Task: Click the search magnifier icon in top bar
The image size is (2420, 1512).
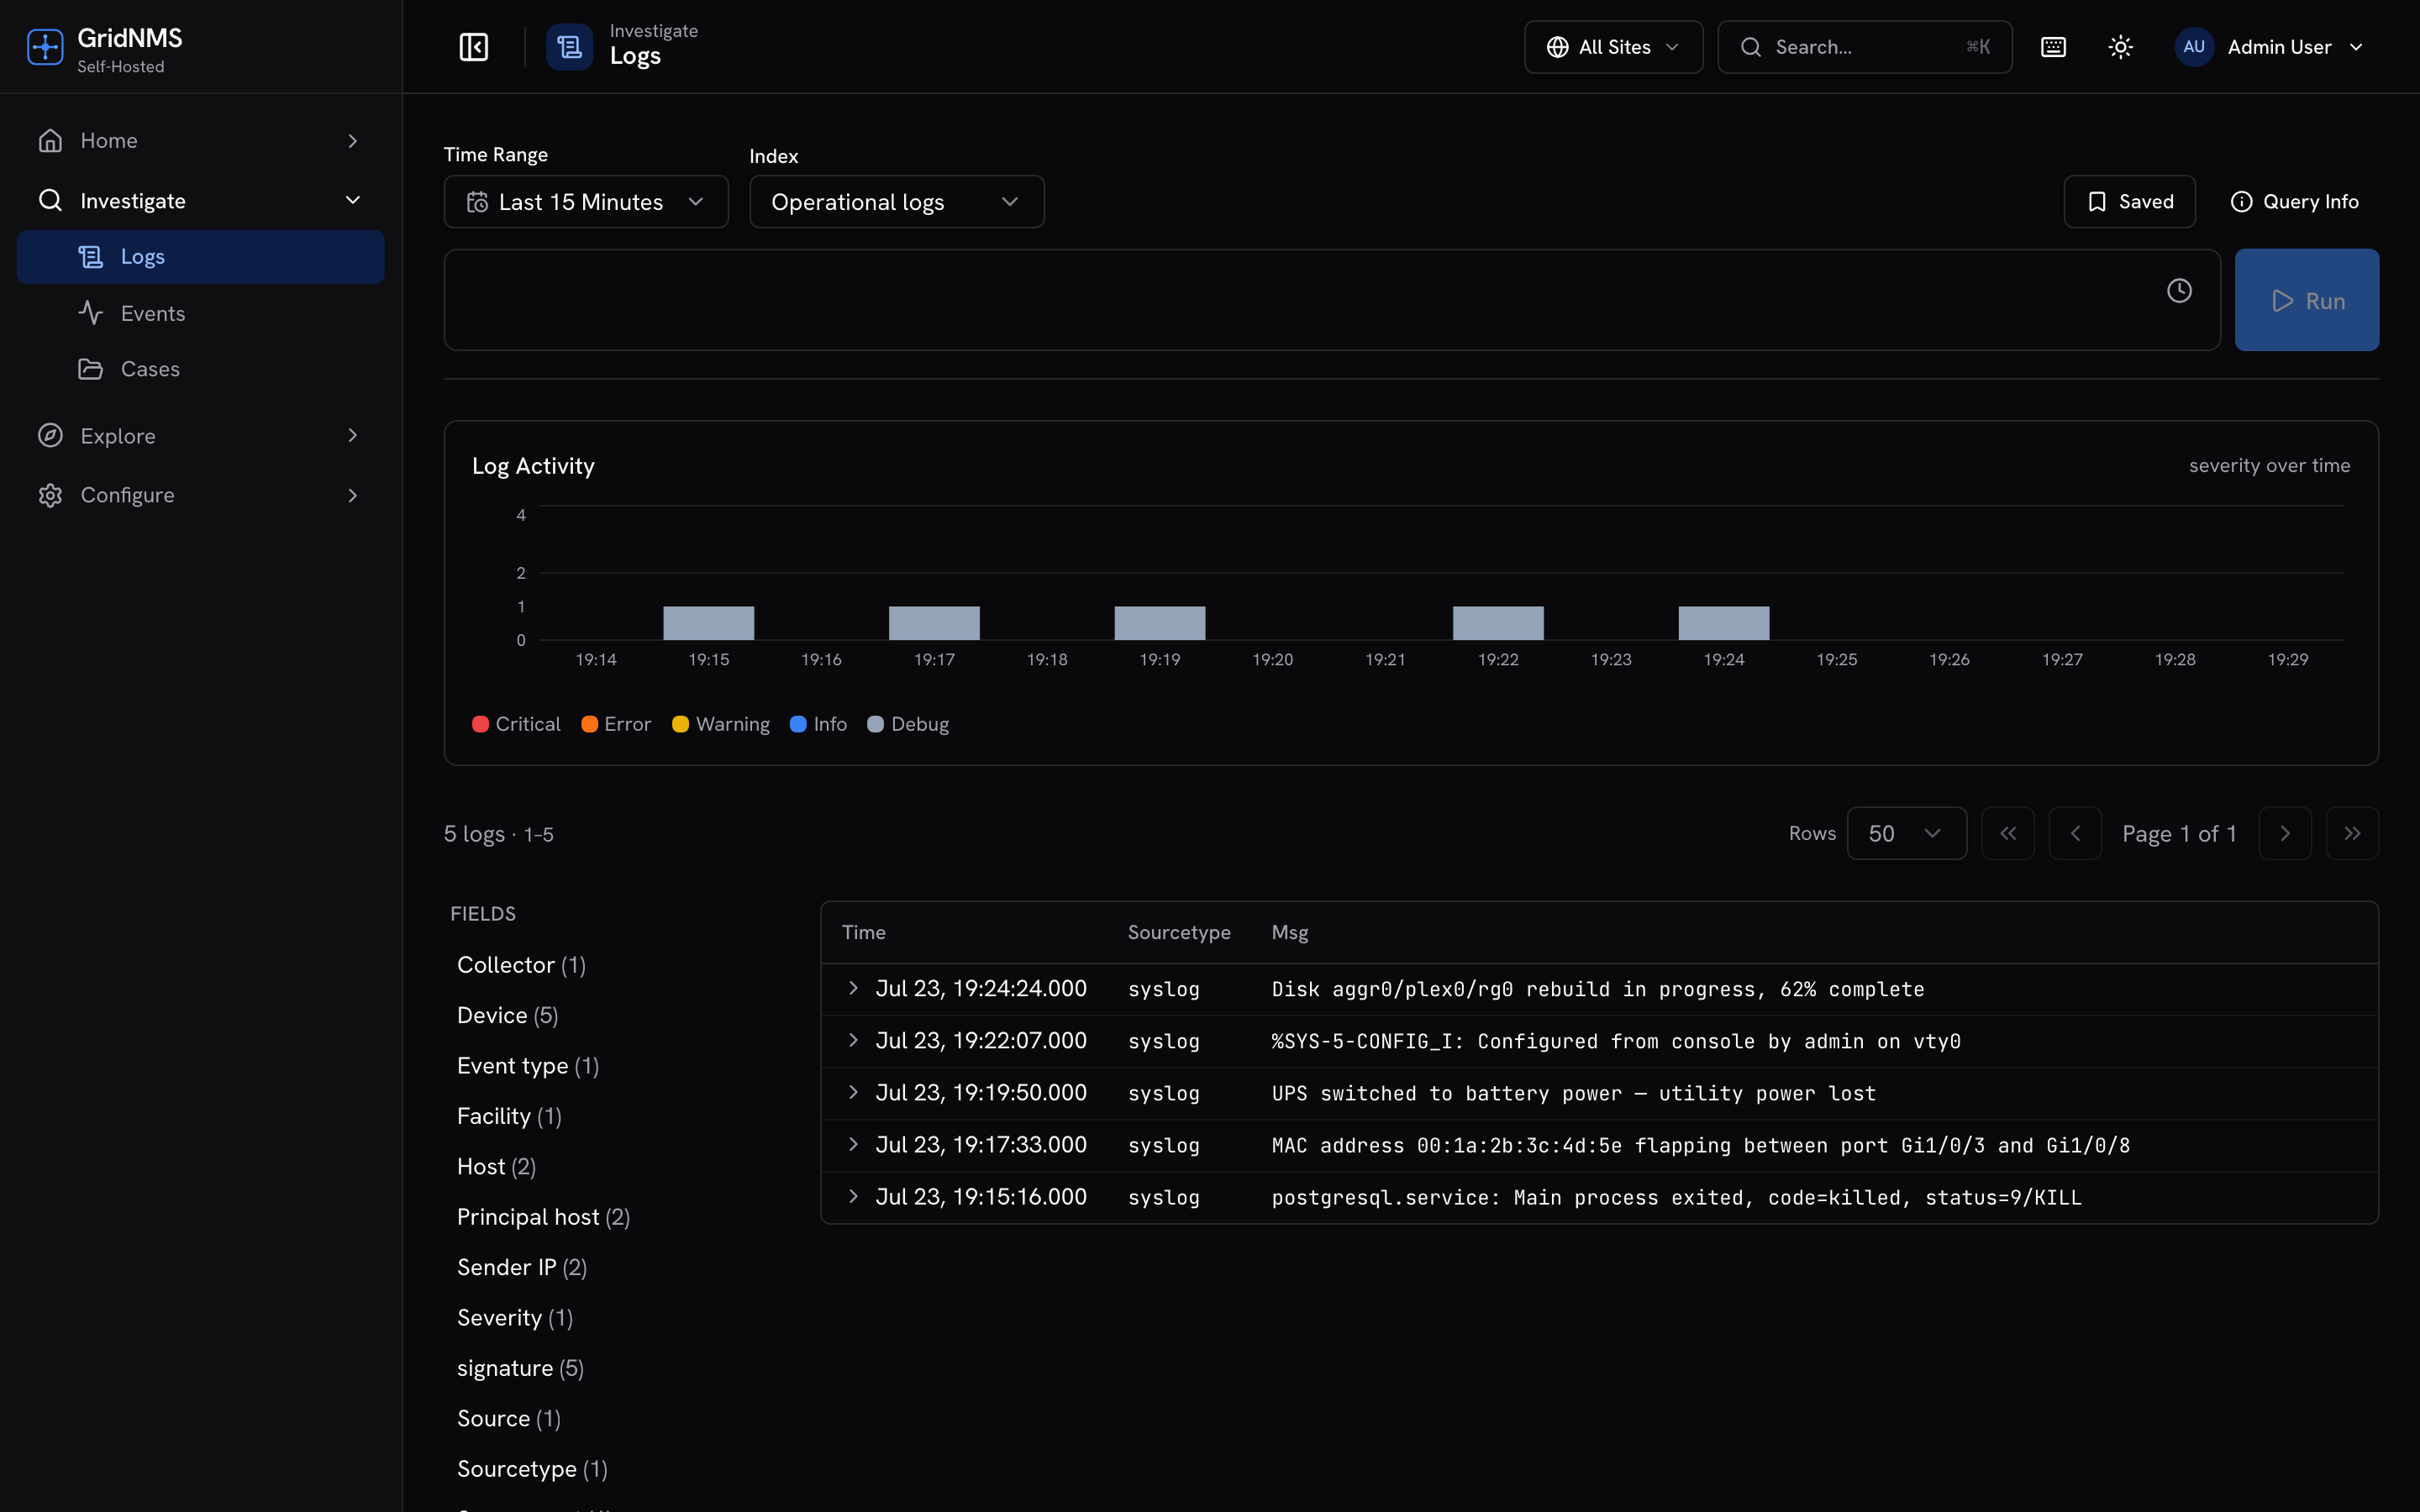Action: (x=1750, y=47)
